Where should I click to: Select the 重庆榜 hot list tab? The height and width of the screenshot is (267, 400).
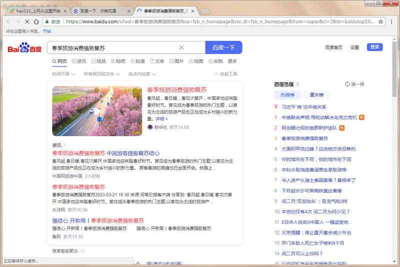coord(316,95)
